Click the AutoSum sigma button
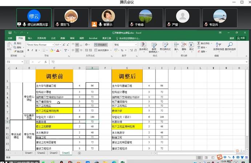 click(203, 43)
